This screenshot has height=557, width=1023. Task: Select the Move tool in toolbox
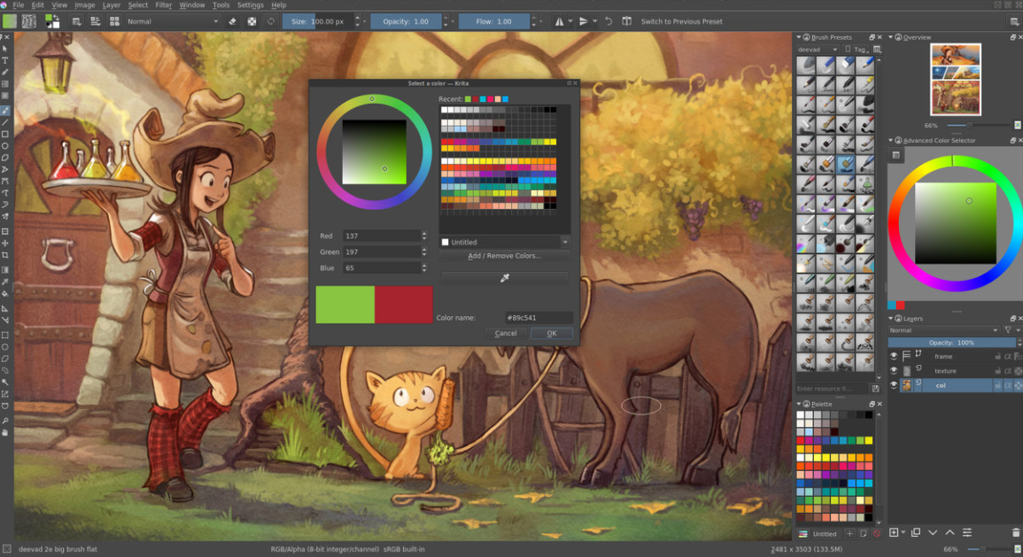[5, 243]
